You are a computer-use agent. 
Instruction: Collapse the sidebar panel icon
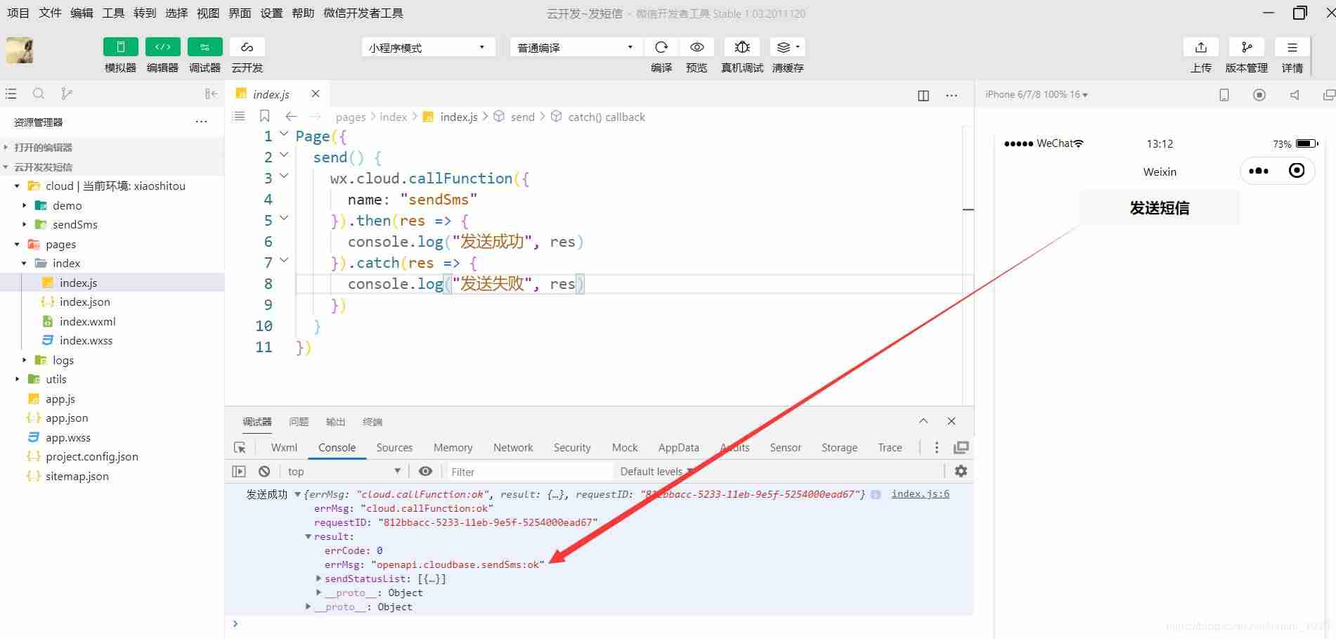coord(211,93)
